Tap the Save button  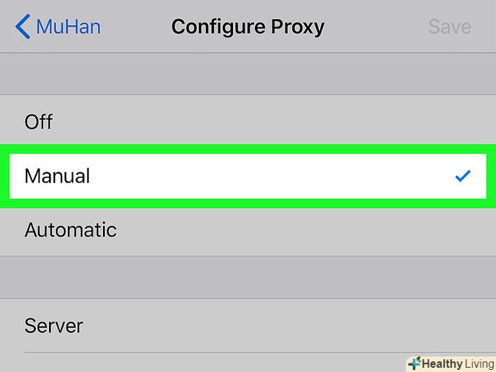pyautogui.click(x=449, y=27)
